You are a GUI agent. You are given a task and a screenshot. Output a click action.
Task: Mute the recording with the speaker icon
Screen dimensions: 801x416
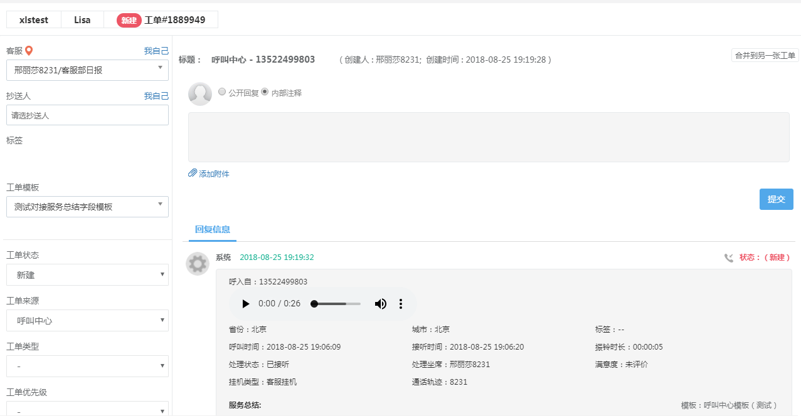381,304
